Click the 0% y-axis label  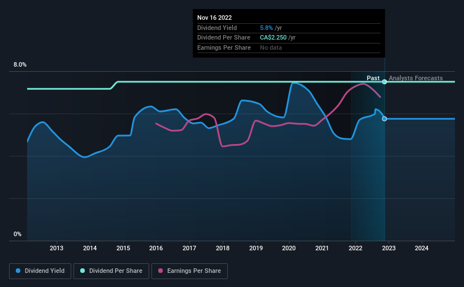(18, 234)
